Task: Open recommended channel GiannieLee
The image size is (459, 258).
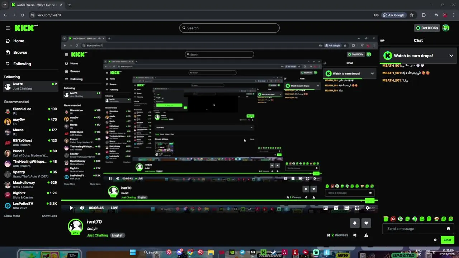Action: pos(30,111)
